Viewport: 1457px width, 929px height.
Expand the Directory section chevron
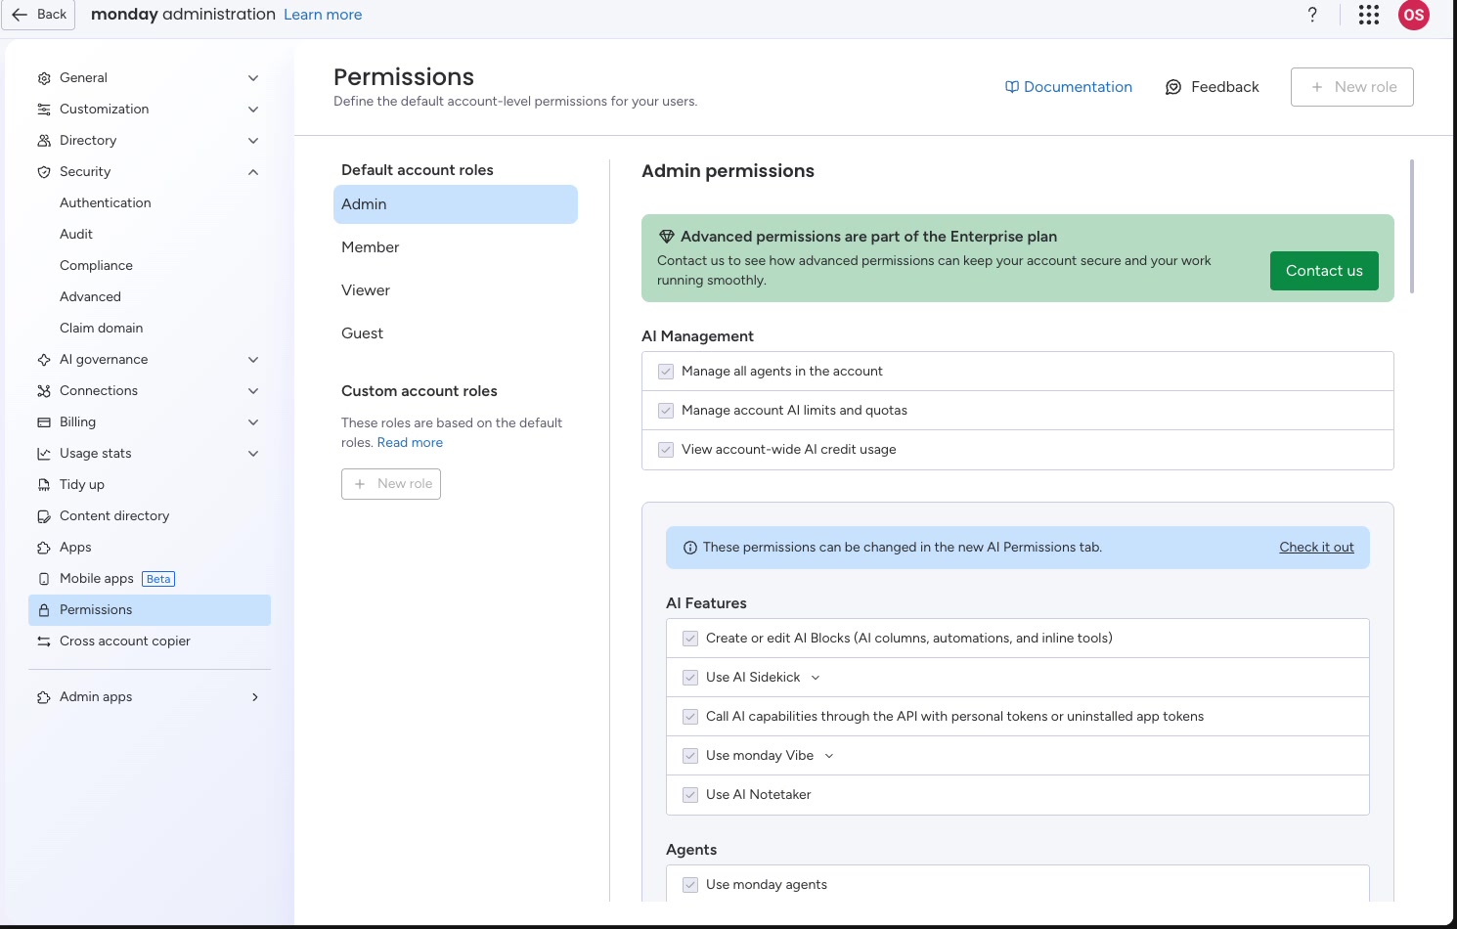pyautogui.click(x=253, y=141)
